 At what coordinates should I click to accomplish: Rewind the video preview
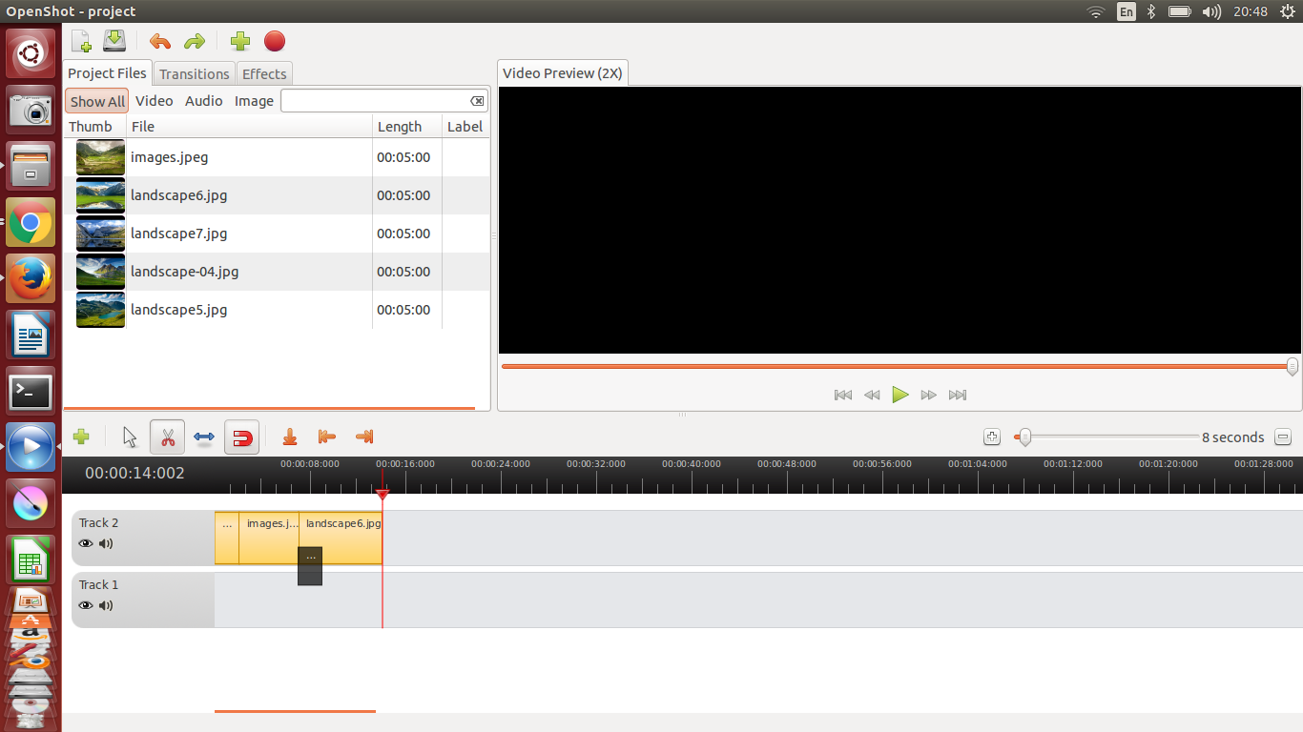coord(872,395)
